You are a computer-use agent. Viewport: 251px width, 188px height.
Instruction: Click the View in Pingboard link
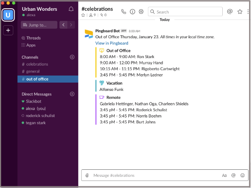[111, 43]
